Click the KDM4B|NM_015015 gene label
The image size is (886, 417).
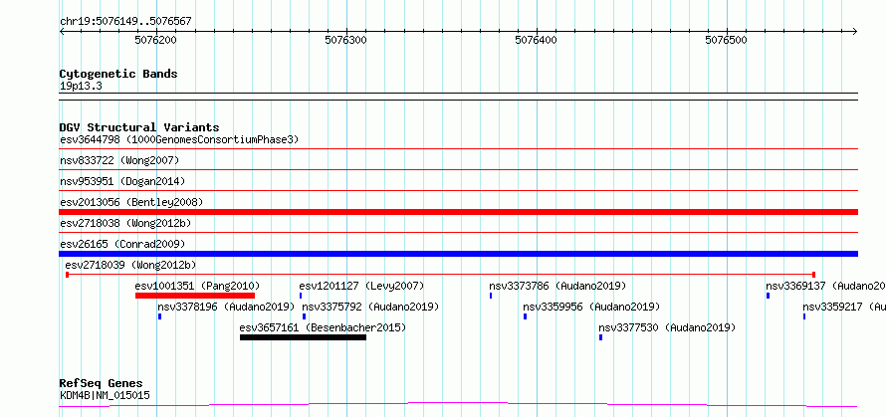[x=105, y=395]
